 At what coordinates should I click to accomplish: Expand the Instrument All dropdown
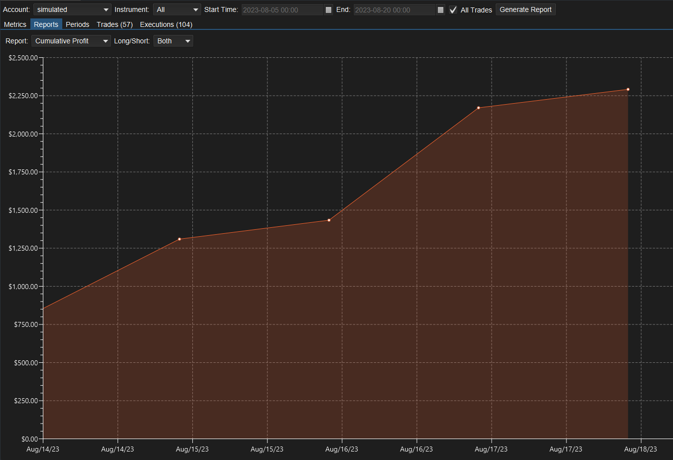click(x=177, y=9)
